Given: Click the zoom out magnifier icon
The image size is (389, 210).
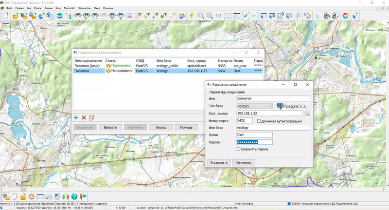Looking at the screenshot, I should point(200,16).
